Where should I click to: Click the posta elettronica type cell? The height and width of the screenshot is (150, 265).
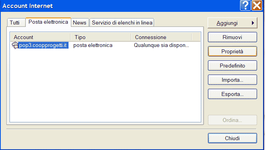coord(93,45)
